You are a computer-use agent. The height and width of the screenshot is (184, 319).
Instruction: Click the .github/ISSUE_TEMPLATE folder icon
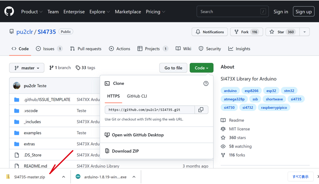click(x=17, y=100)
